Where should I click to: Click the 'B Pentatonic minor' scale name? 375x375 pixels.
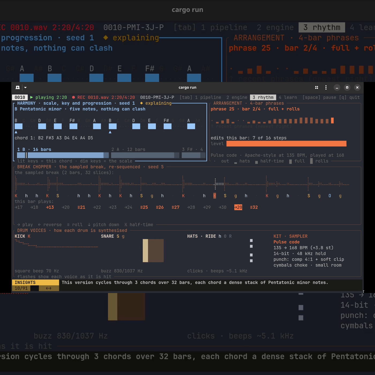[38, 109]
